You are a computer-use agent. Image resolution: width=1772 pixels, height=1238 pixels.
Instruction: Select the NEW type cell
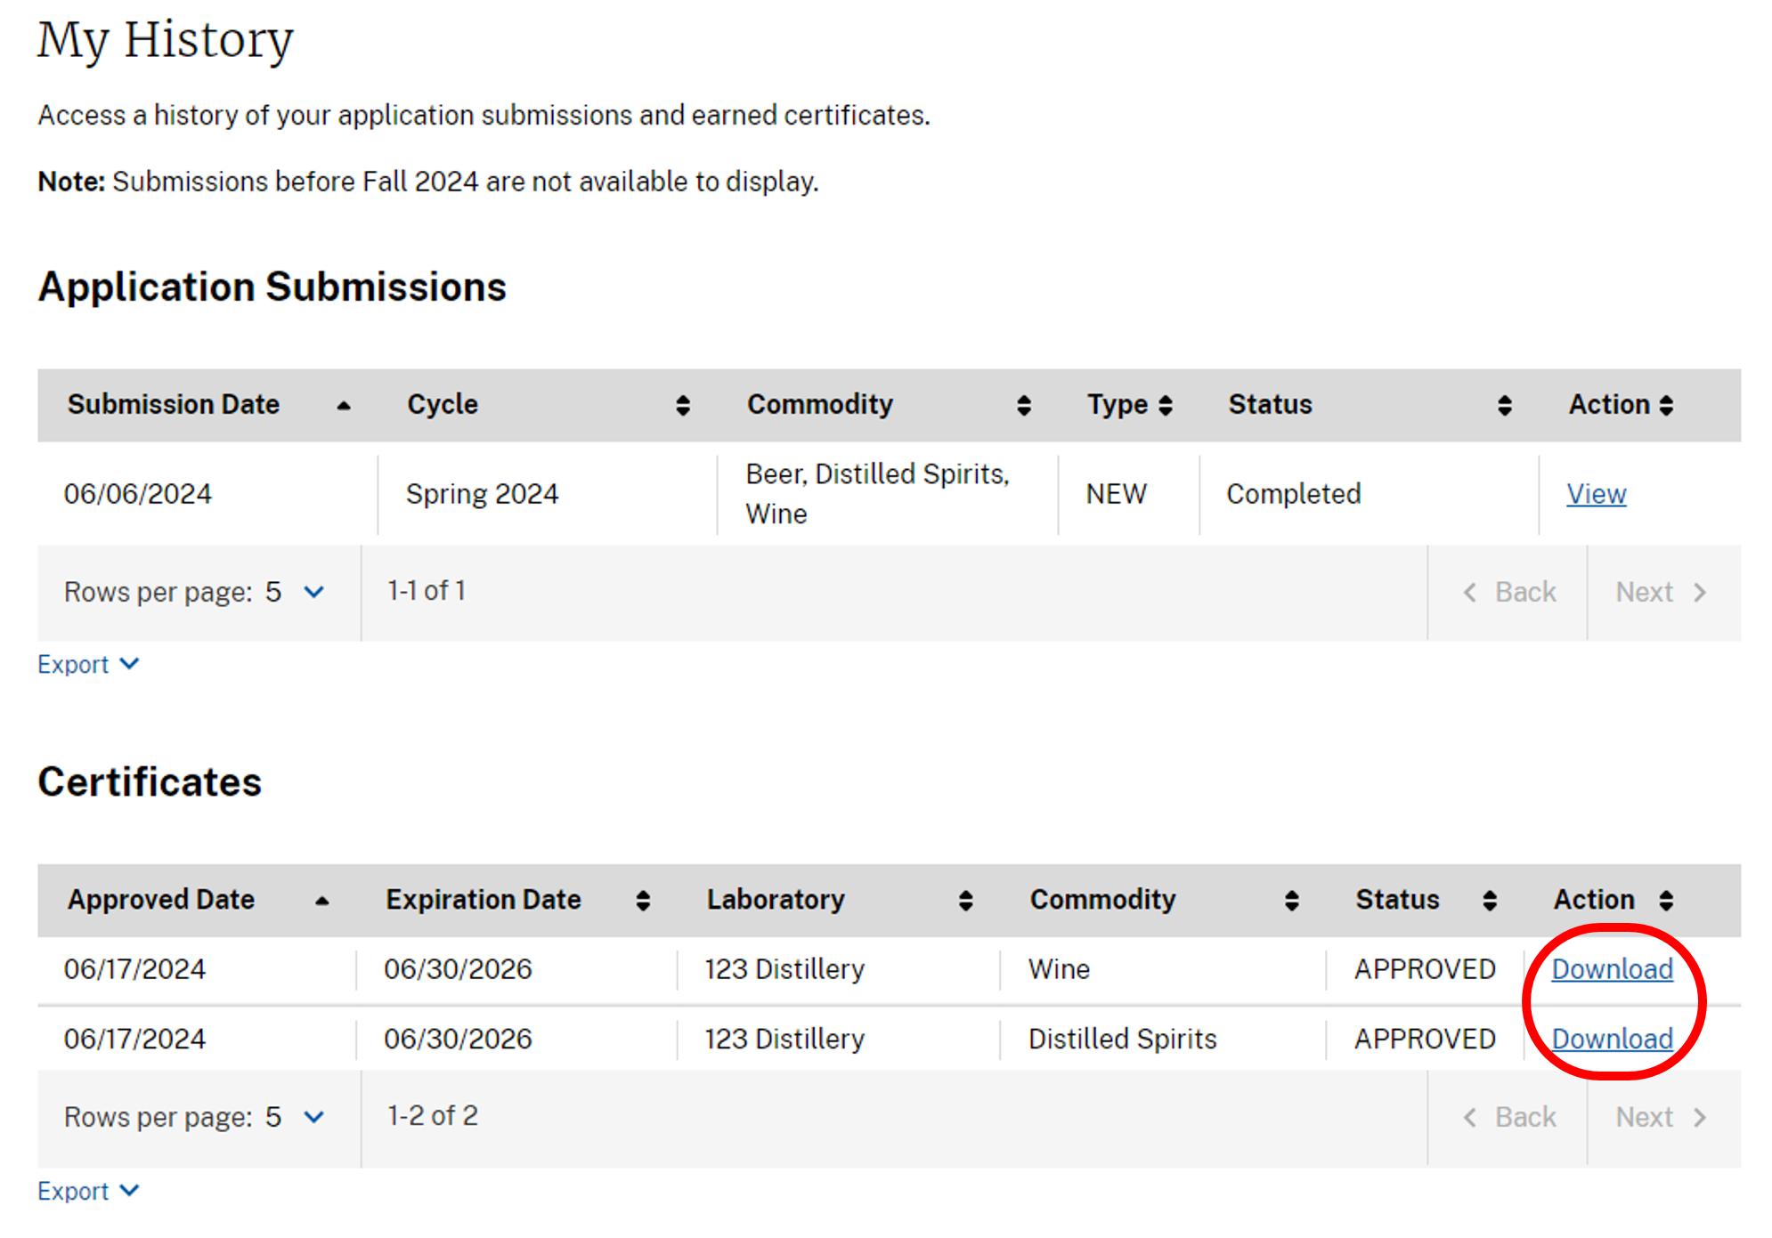click(x=1117, y=494)
